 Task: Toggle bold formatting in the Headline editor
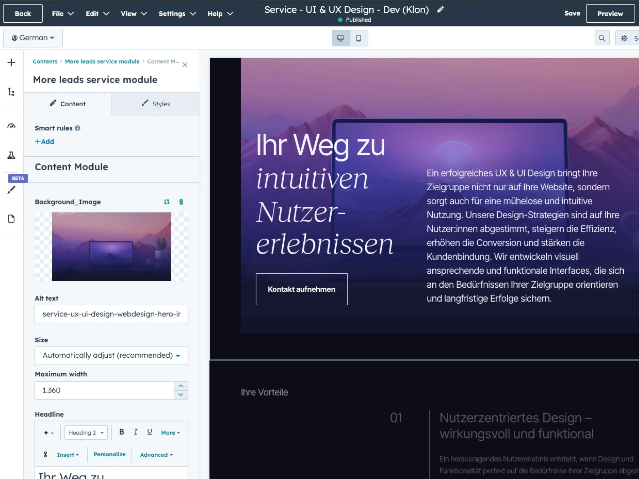click(x=121, y=432)
